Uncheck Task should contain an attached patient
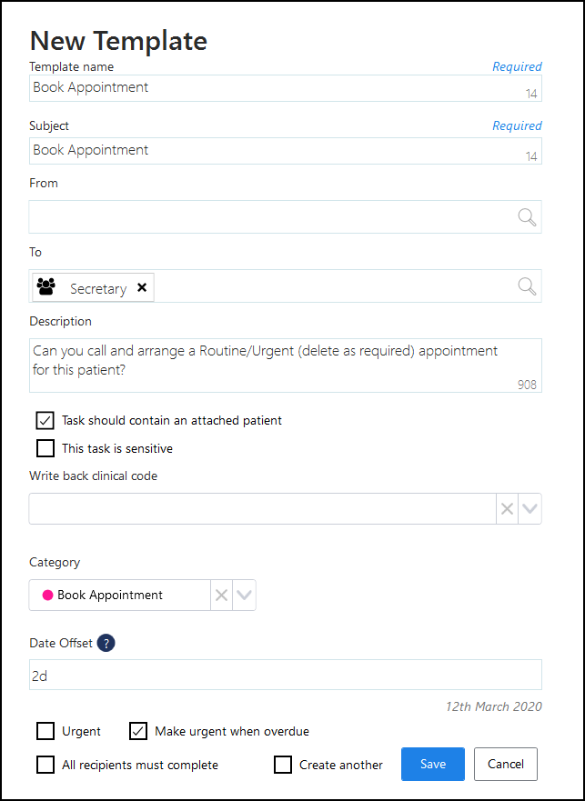This screenshot has height=801, width=585. coord(45,420)
